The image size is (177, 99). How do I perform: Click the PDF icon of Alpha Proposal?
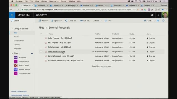click(46, 38)
